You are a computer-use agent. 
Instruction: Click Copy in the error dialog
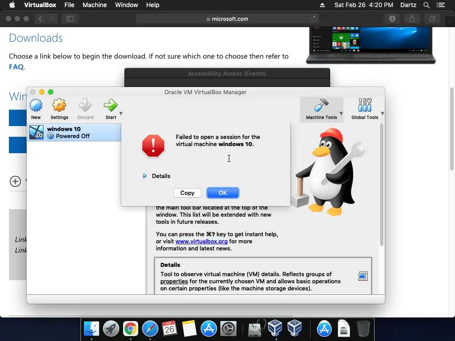coord(187,193)
